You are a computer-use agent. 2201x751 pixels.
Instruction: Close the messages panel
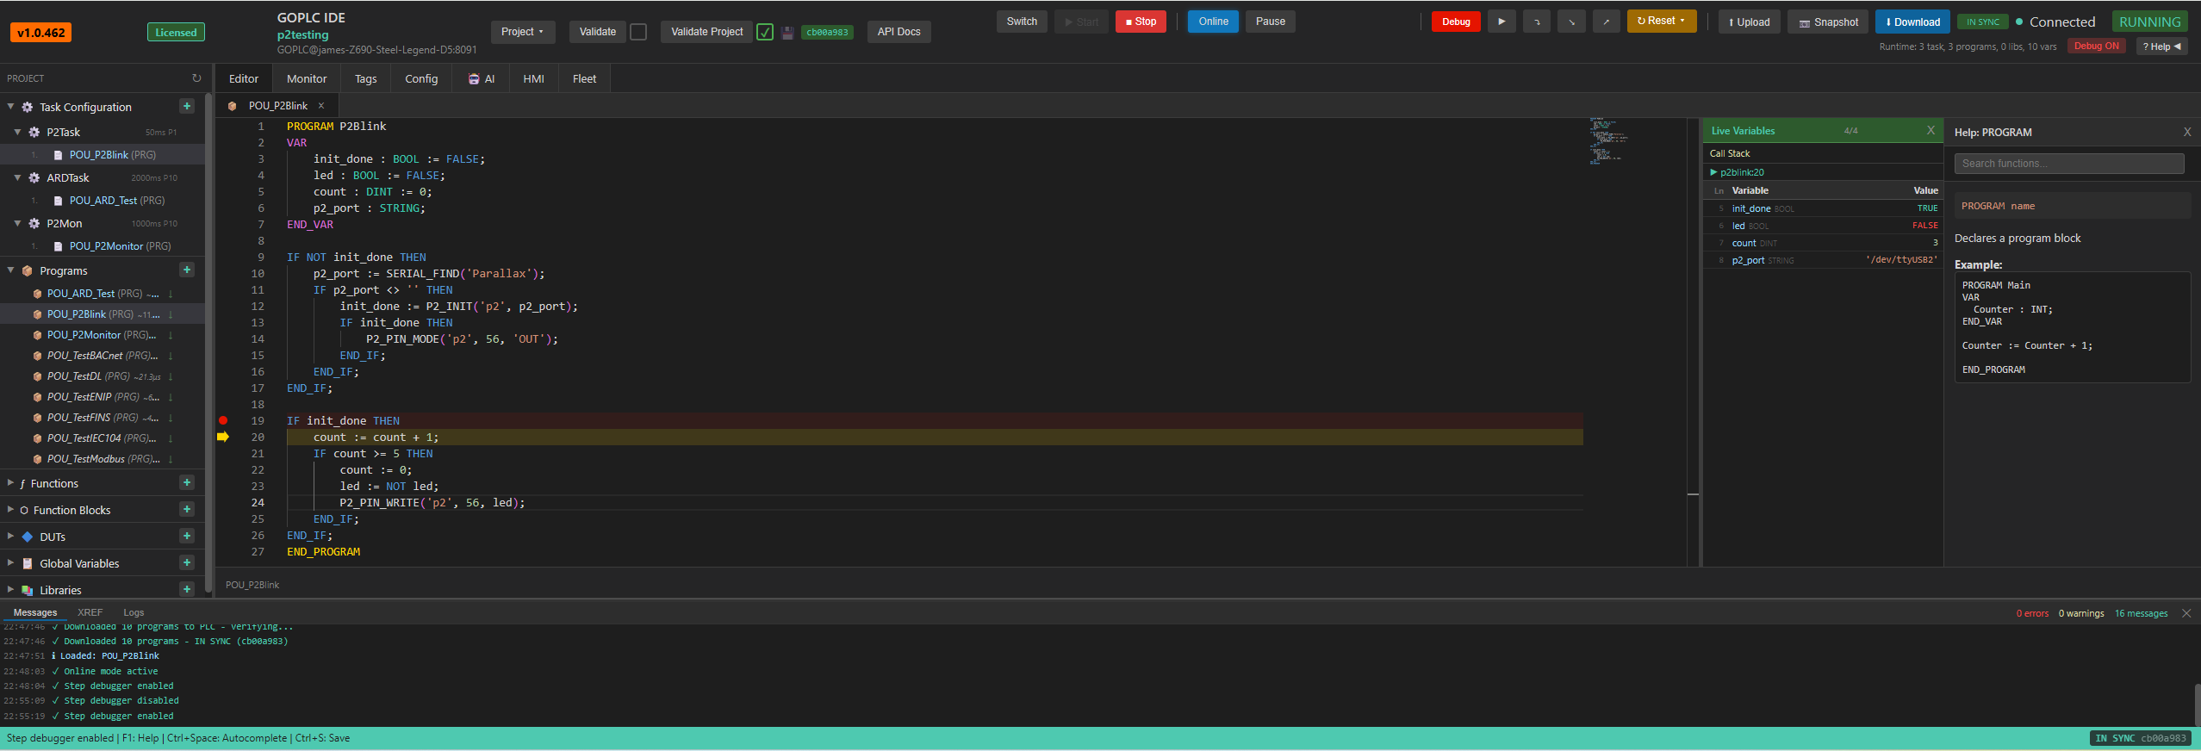tap(2186, 613)
